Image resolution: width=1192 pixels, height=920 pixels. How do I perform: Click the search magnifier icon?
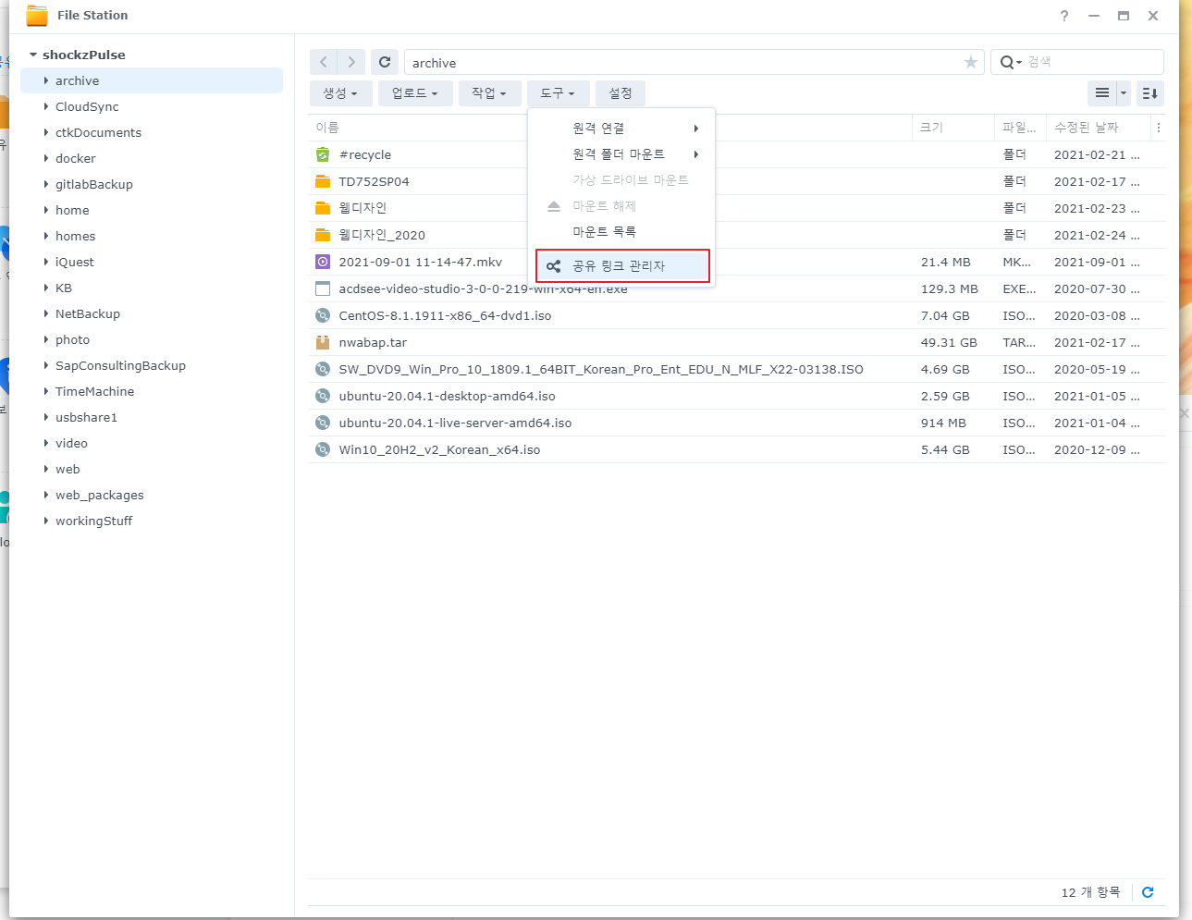click(x=1007, y=62)
